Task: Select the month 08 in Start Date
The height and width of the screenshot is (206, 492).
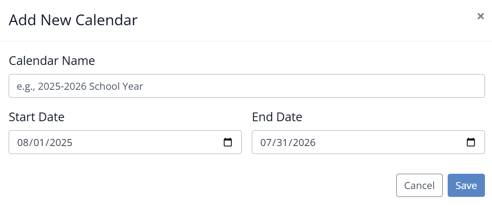Action: (x=22, y=143)
